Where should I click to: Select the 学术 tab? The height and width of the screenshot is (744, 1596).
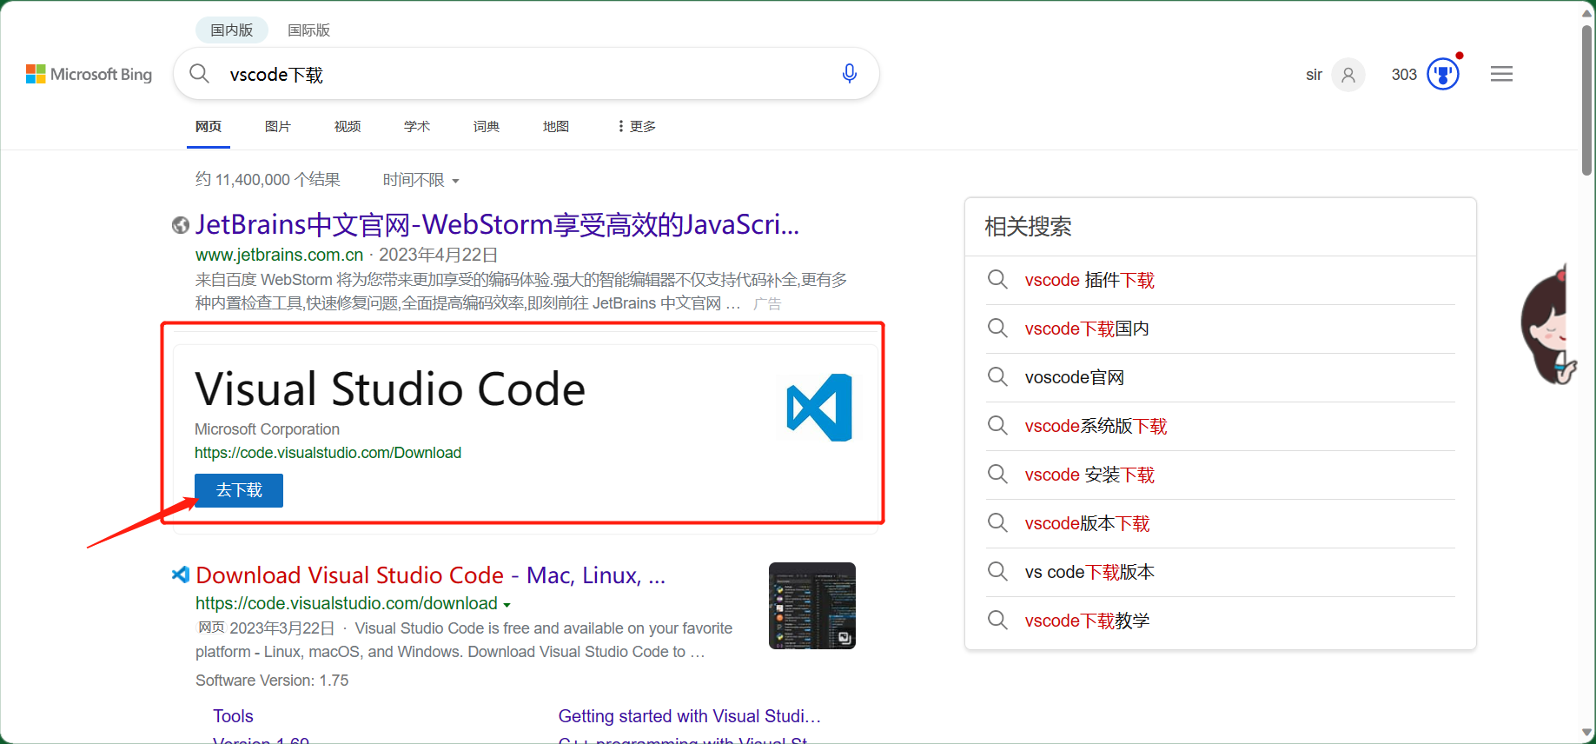[417, 127]
